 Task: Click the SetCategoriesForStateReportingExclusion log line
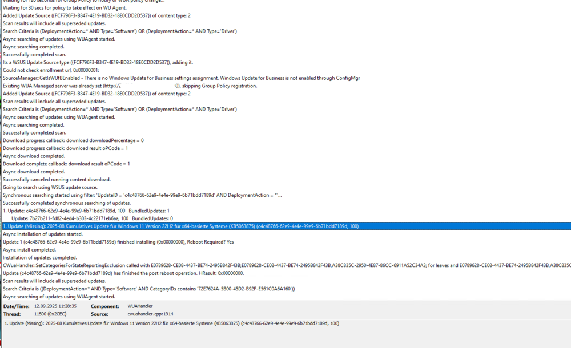pyautogui.click(x=286, y=265)
